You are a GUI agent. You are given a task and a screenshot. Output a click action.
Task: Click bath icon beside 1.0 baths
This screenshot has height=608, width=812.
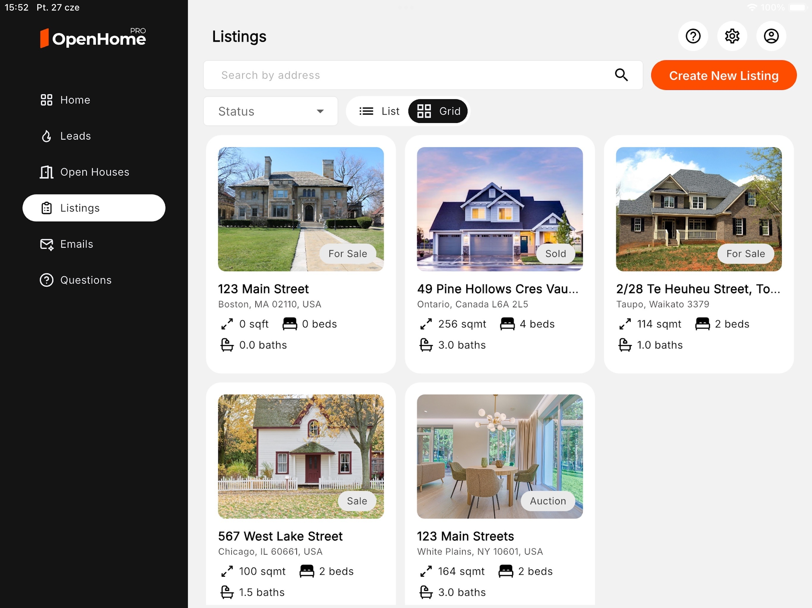click(x=625, y=345)
